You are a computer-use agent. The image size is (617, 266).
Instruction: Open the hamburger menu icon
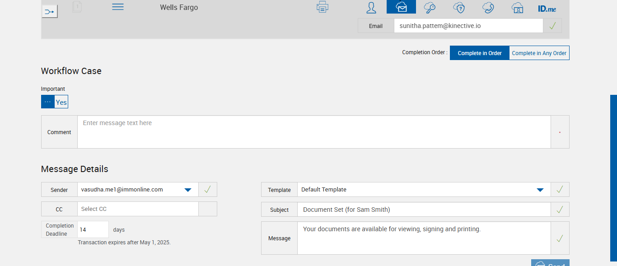(118, 7)
